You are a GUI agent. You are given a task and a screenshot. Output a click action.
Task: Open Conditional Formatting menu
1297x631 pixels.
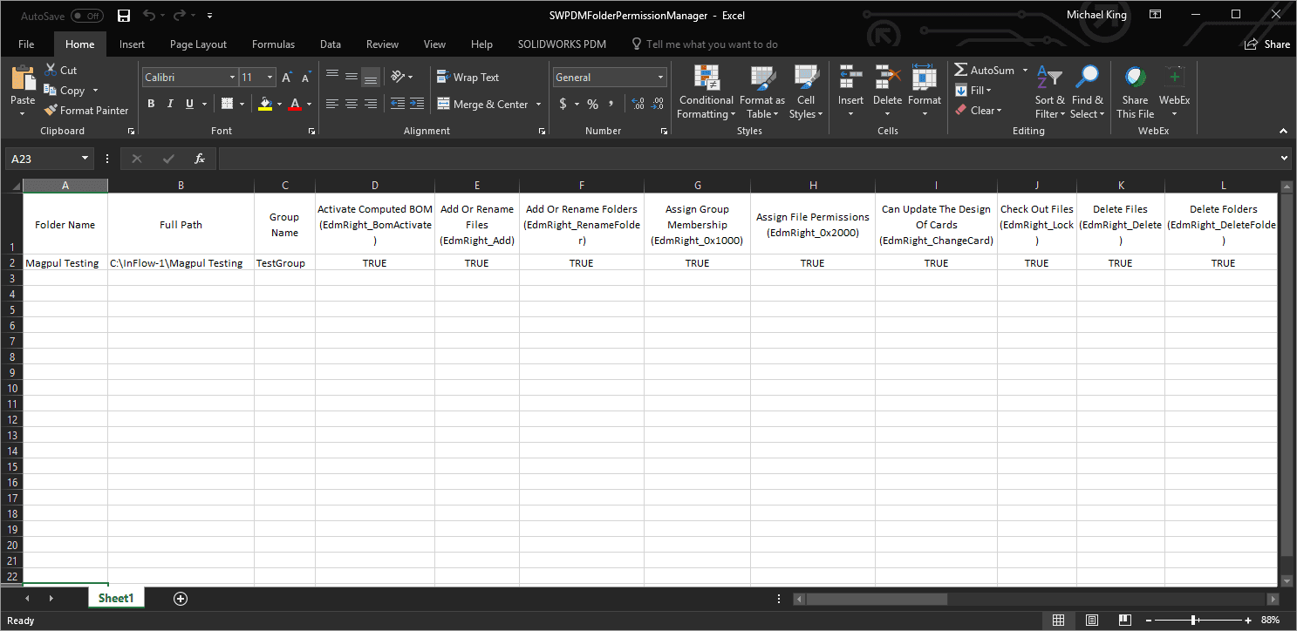click(x=707, y=92)
